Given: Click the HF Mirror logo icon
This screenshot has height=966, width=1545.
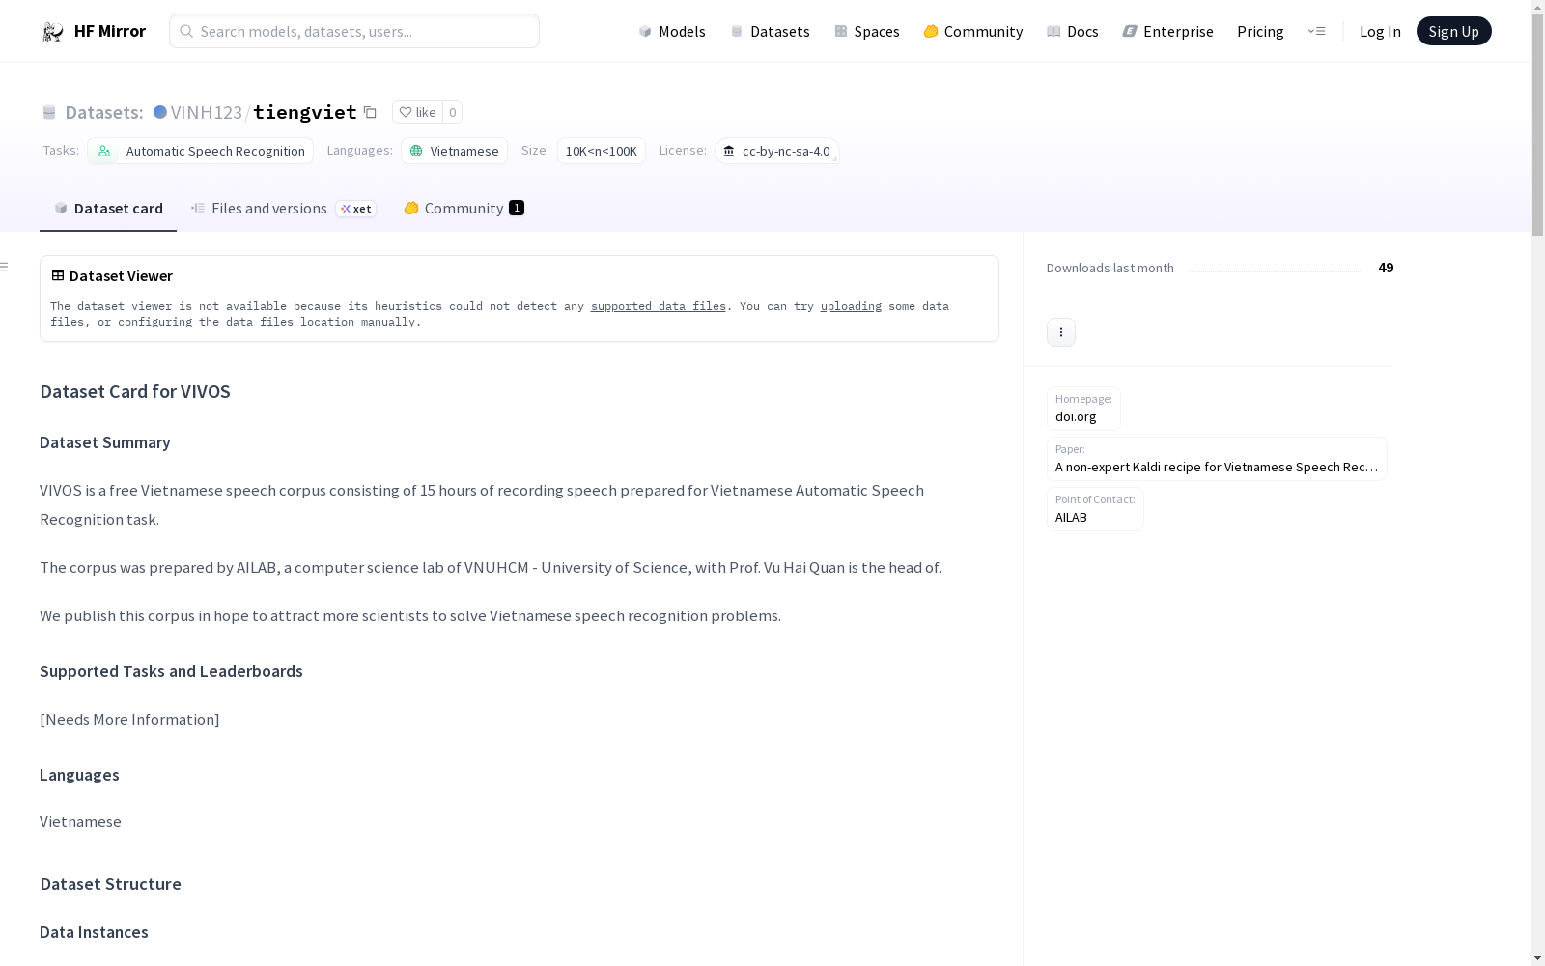Looking at the screenshot, I should click(x=52, y=32).
